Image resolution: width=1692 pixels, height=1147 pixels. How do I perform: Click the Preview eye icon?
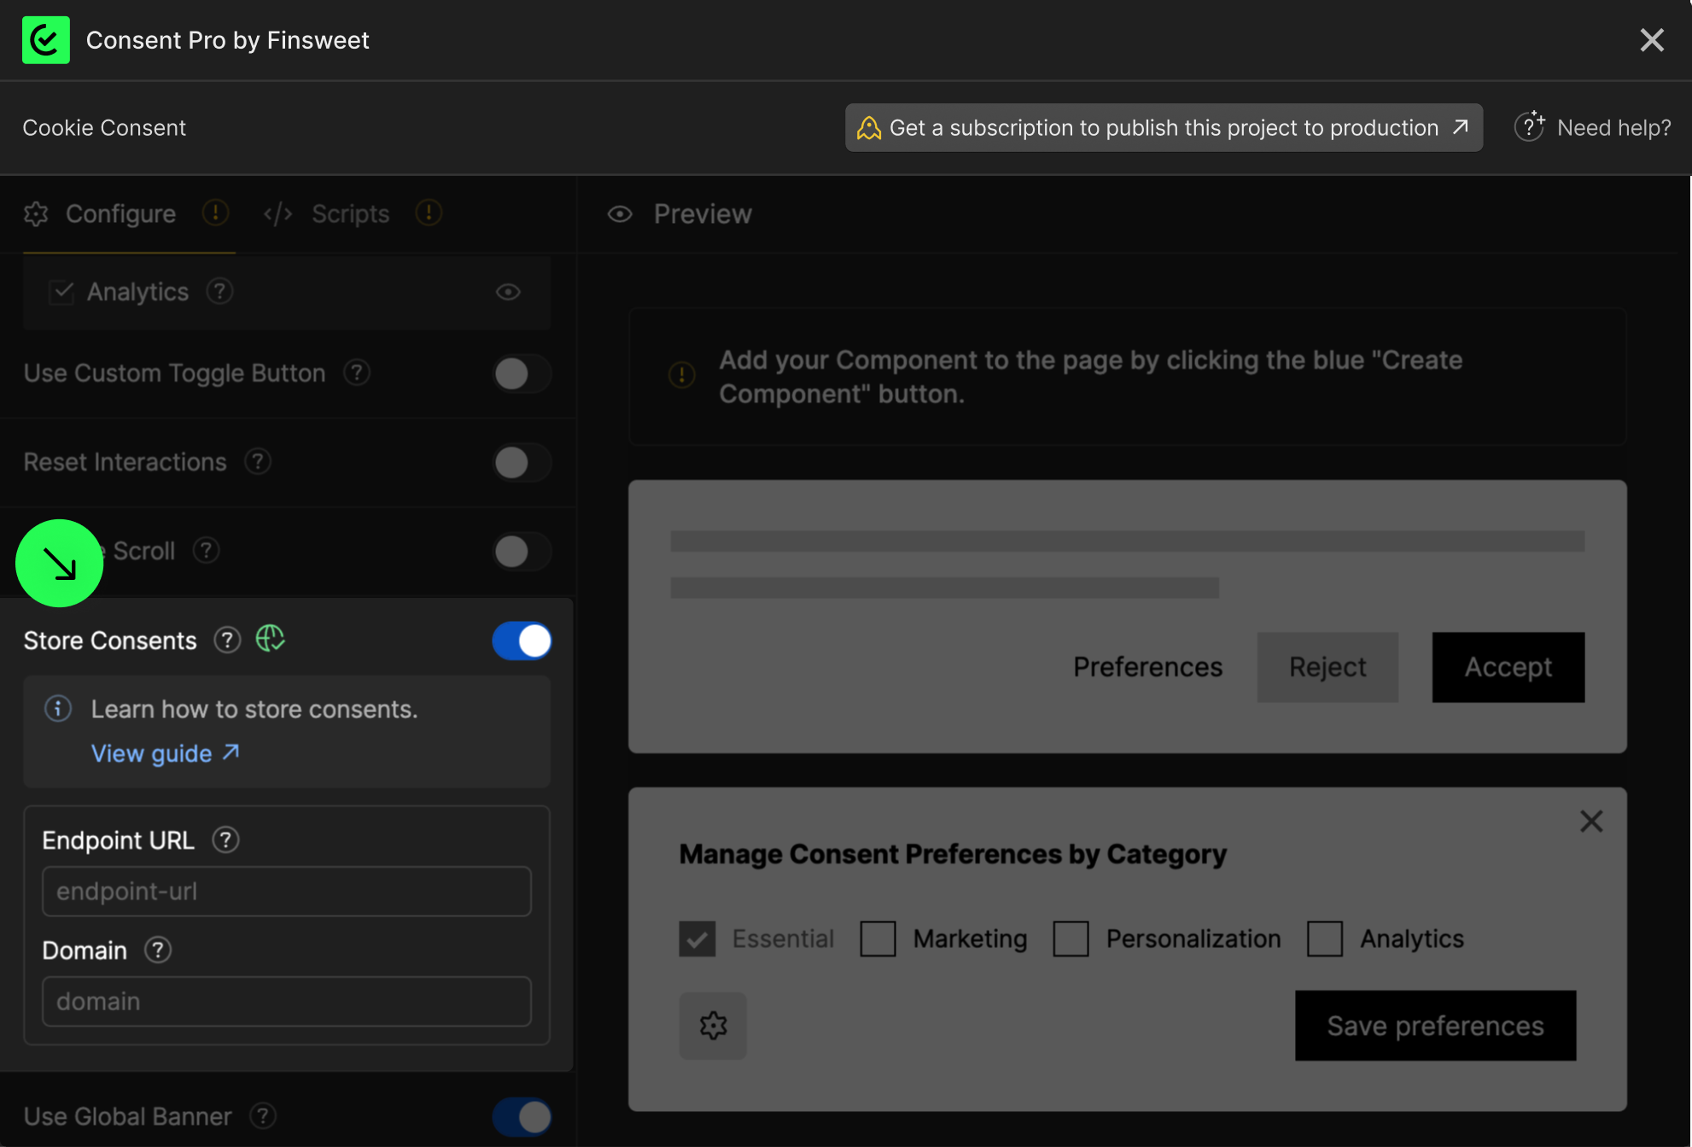click(620, 214)
